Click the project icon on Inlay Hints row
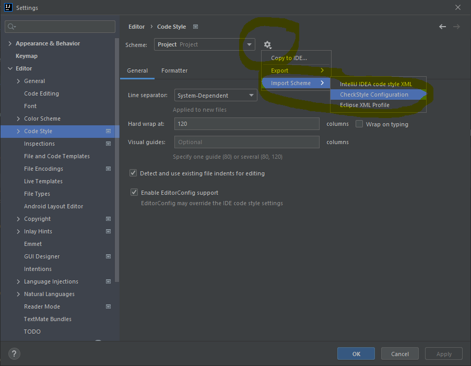The image size is (471, 366). pyautogui.click(x=109, y=231)
